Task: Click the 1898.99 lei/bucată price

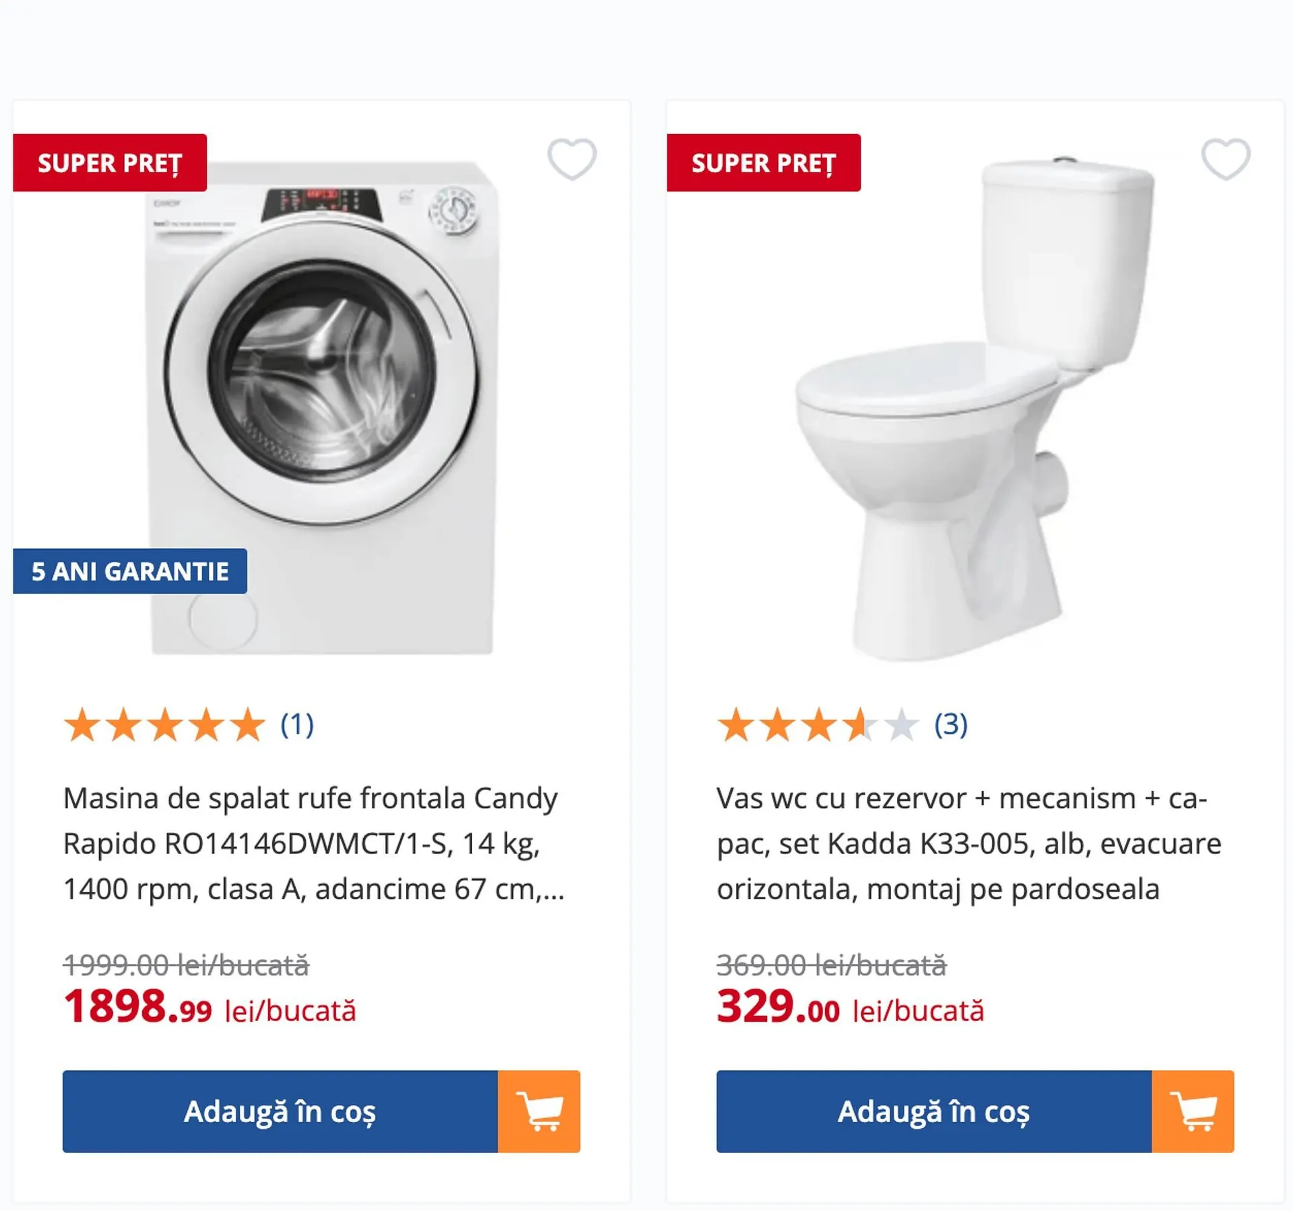Action: 209,1008
